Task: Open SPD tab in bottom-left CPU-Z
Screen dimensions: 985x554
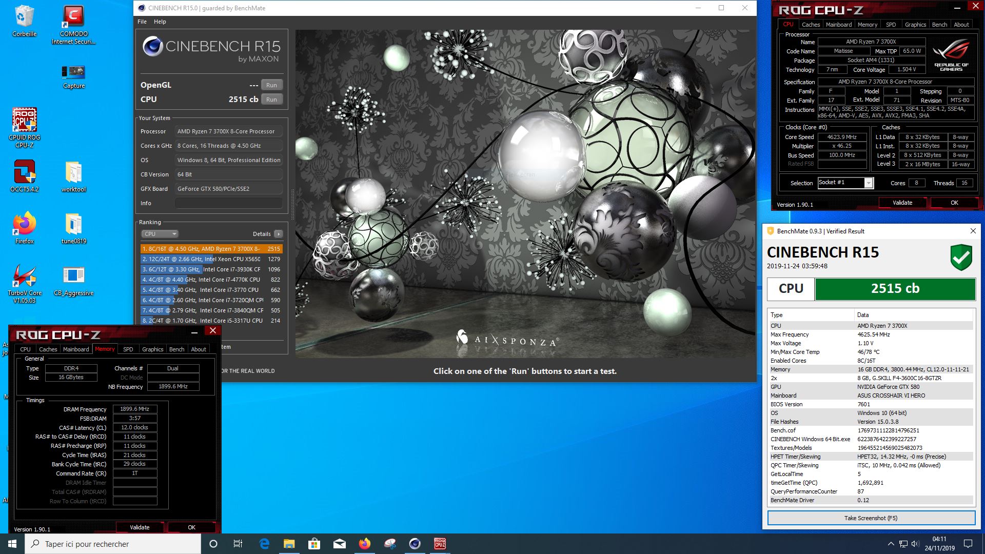Action: [128, 349]
